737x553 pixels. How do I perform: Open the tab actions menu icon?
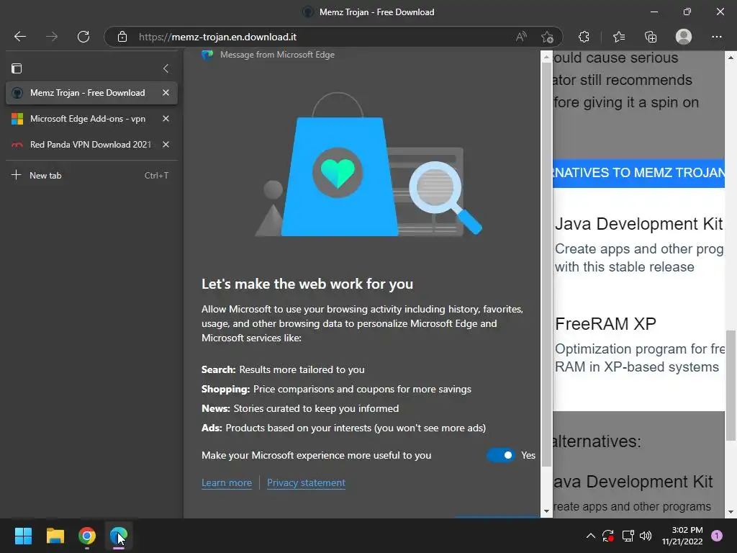17,68
